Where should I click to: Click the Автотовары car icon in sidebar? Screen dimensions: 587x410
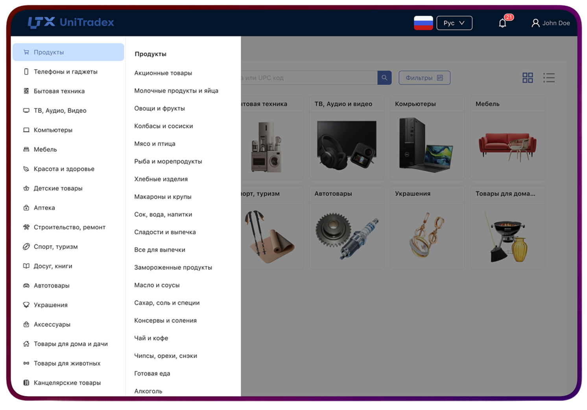[x=26, y=286]
